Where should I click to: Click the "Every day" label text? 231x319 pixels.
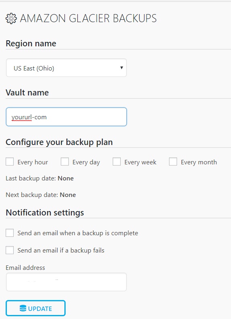pos(86,162)
